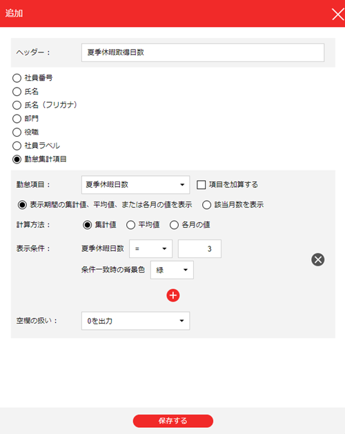Image resolution: width=345 pixels, height=434 pixels.
Task: Set calculation method to 各月の値
Action: pyautogui.click(x=174, y=225)
